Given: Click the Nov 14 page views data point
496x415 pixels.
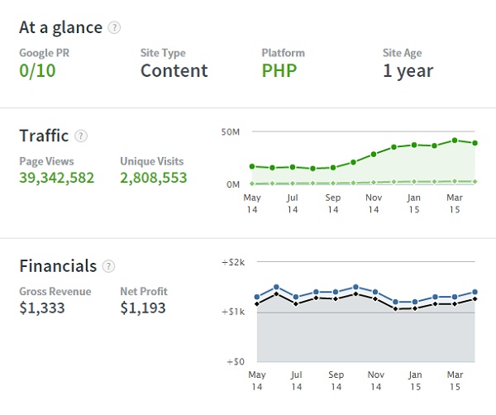Looking at the screenshot, I should pos(374,154).
